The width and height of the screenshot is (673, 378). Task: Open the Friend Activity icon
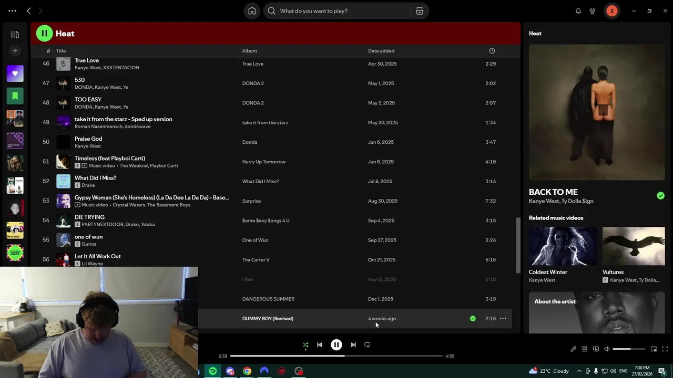(593, 10)
